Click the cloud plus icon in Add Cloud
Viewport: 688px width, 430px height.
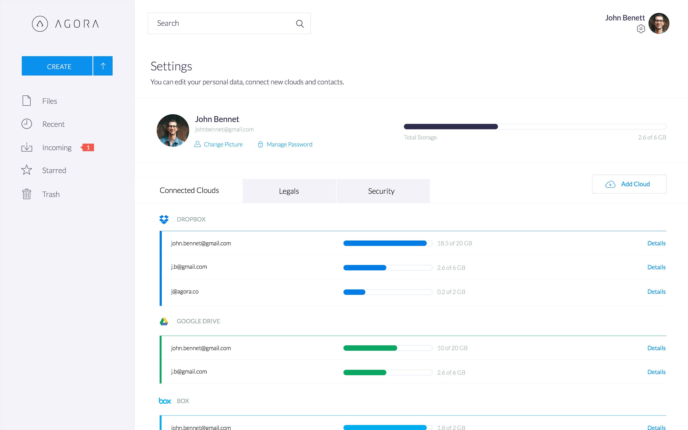click(x=610, y=184)
